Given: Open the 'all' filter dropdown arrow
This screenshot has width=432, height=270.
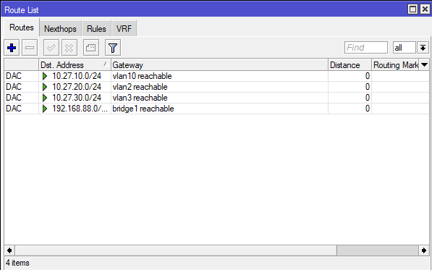Looking at the screenshot, I should pos(423,48).
